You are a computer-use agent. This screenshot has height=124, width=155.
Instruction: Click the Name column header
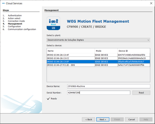[x=71, y=51]
